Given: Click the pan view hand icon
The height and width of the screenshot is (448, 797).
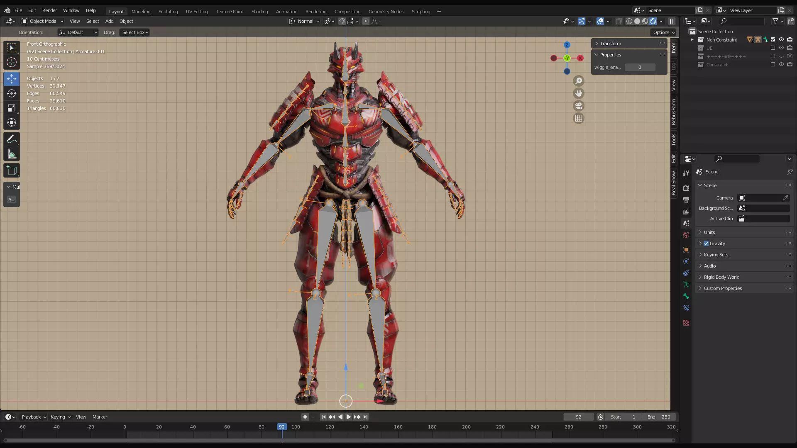Looking at the screenshot, I should [x=579, y=93].
